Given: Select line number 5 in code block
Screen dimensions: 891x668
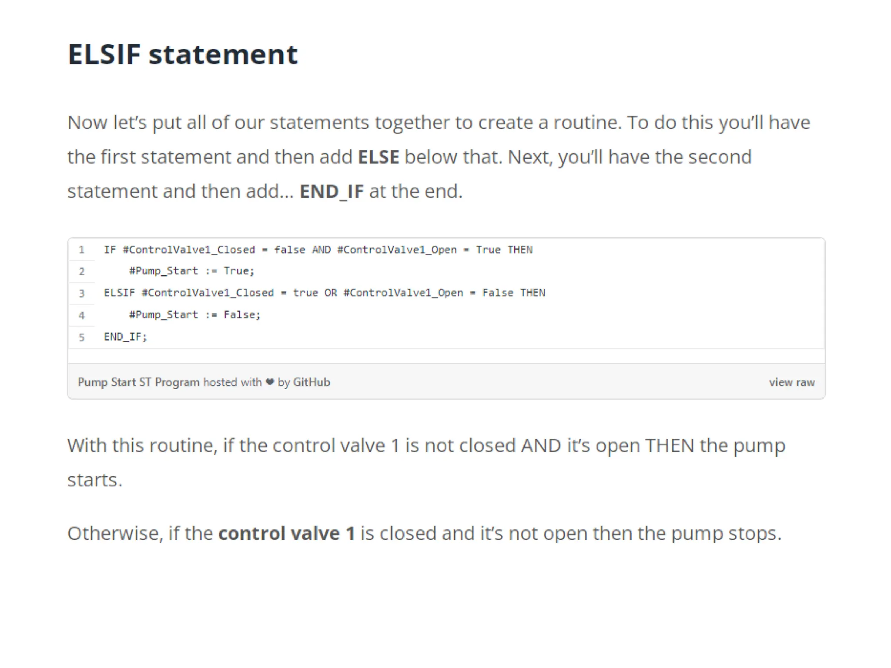Looking at the screenshot, I should tap(81, 337).
